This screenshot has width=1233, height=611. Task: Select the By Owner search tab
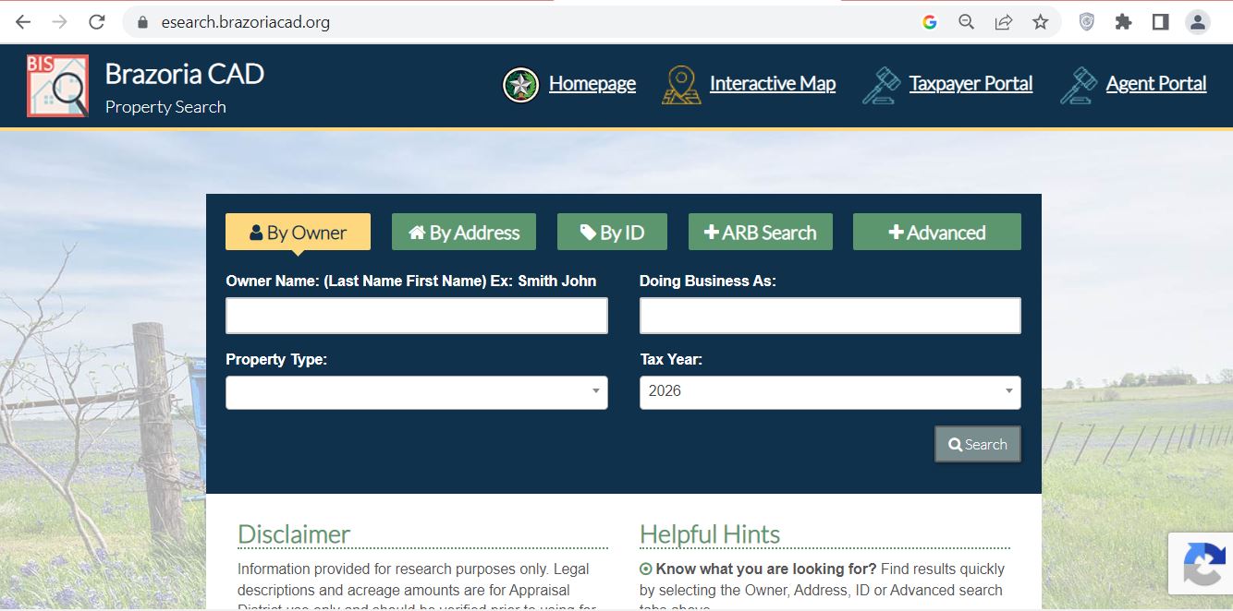[x=298, y=233]
